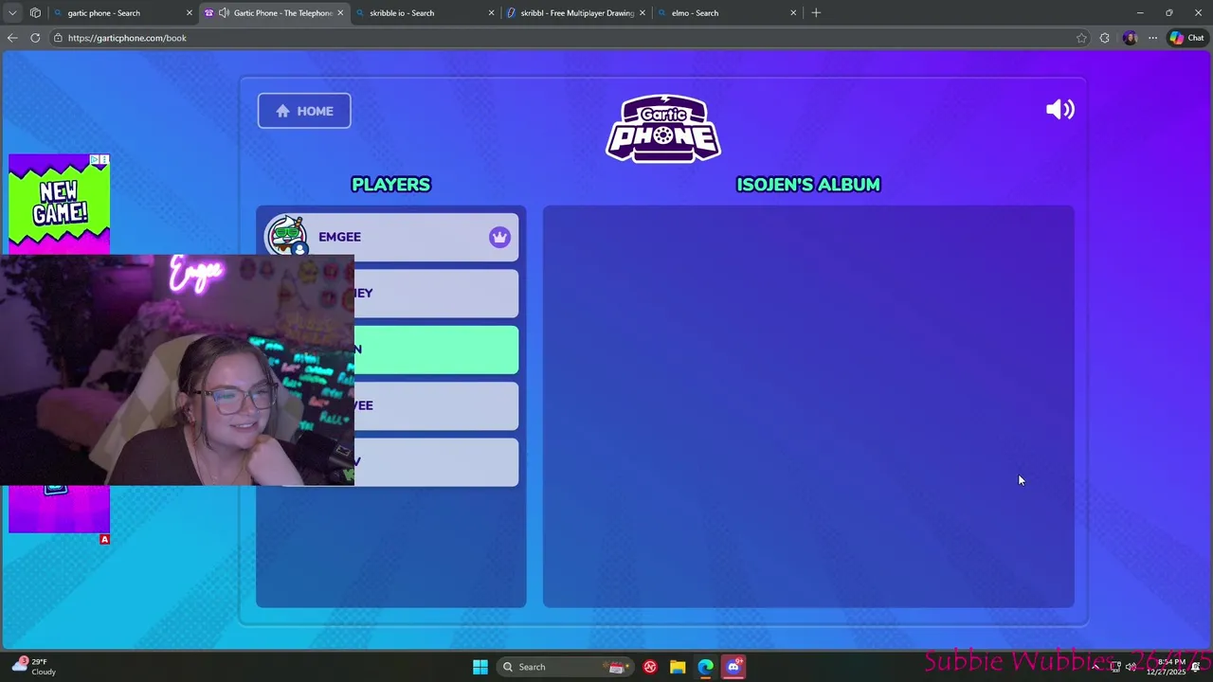Open Microsoft Edge from the taskbar
Viewport: 1213px width, 682px height.
tap(705, 667)
